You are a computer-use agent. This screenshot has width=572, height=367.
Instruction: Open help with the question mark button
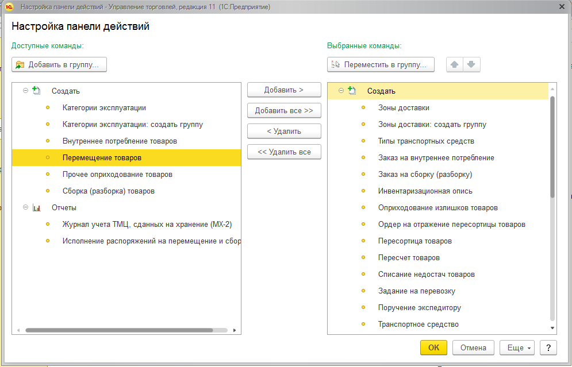pyautogui.click(x=548, y=347)
